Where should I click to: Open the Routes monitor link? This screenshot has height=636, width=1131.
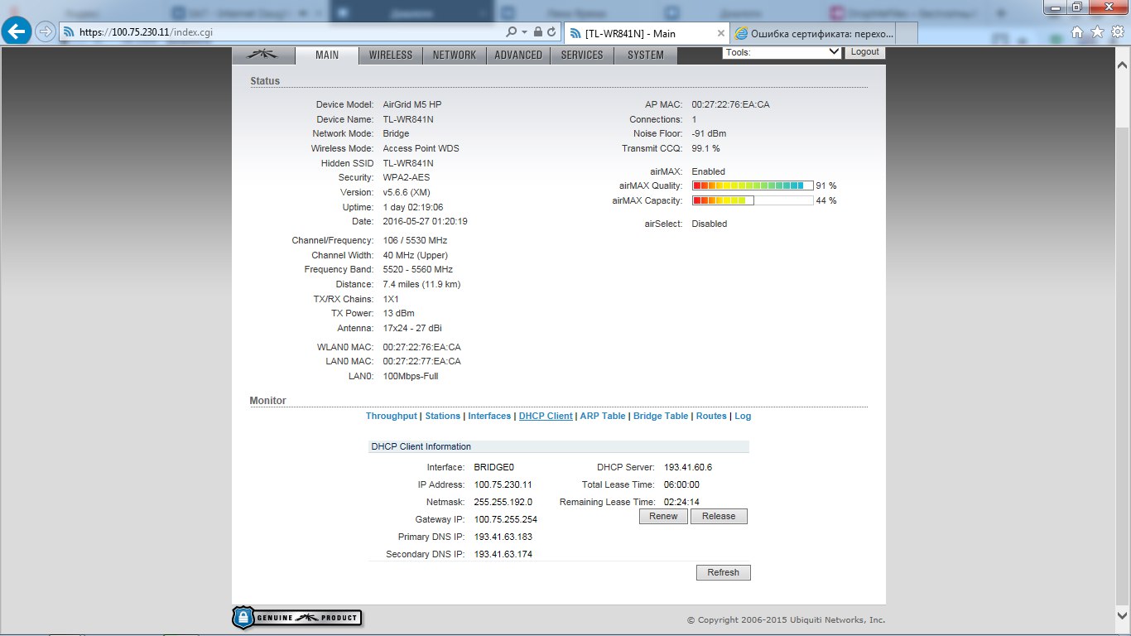click(x=711, y=416)
